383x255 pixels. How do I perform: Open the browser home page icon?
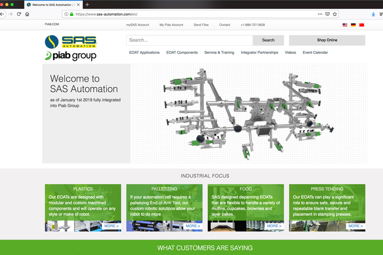(x=27, y=14)
